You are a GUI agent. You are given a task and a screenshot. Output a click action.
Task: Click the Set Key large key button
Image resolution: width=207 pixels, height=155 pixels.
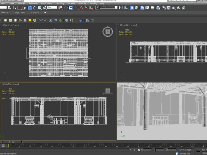pyautogui.click(x=198, y=151)
